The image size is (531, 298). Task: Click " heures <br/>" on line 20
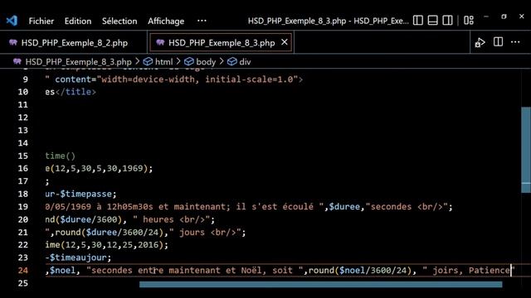pos(172,219)
